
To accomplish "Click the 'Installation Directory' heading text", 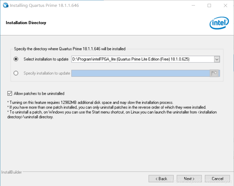I will coord(26,23).
